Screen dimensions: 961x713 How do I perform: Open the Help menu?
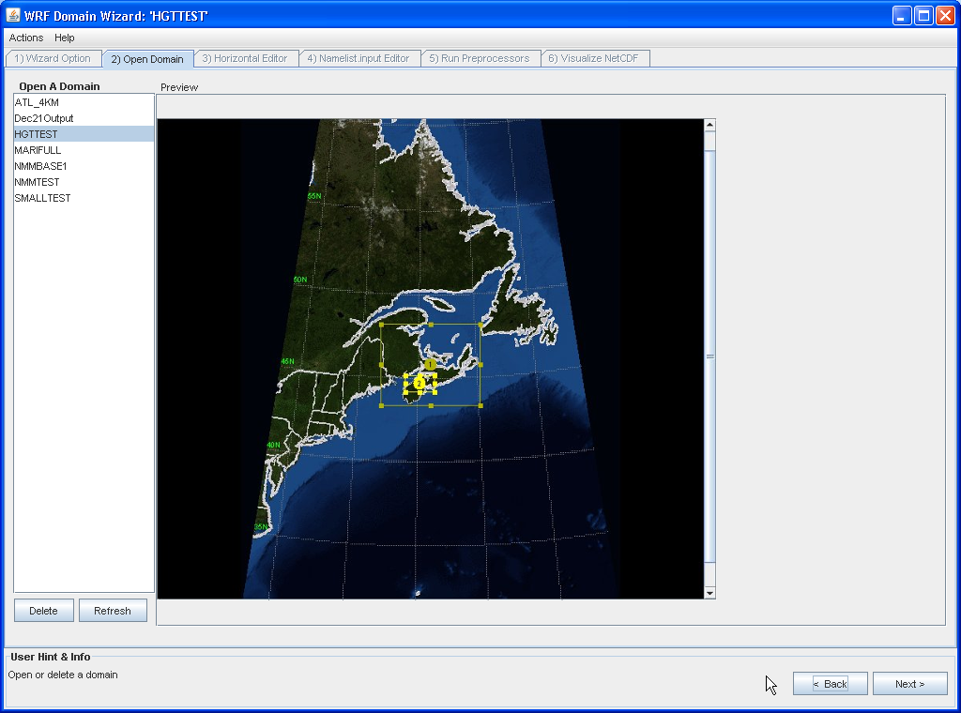65,38
